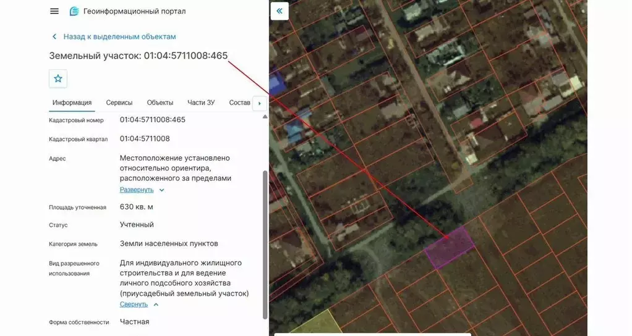The height and width of the screenshot is (336, 632).
Task: Click the Адрес label
Action: tap(58, 159)
